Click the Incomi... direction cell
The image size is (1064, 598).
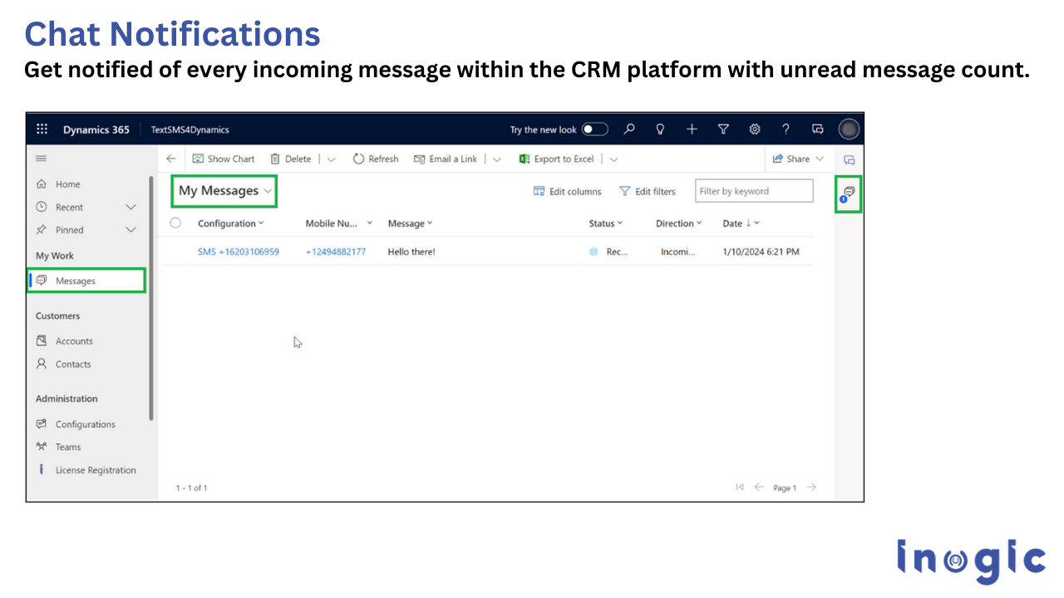tap(677, 252)
